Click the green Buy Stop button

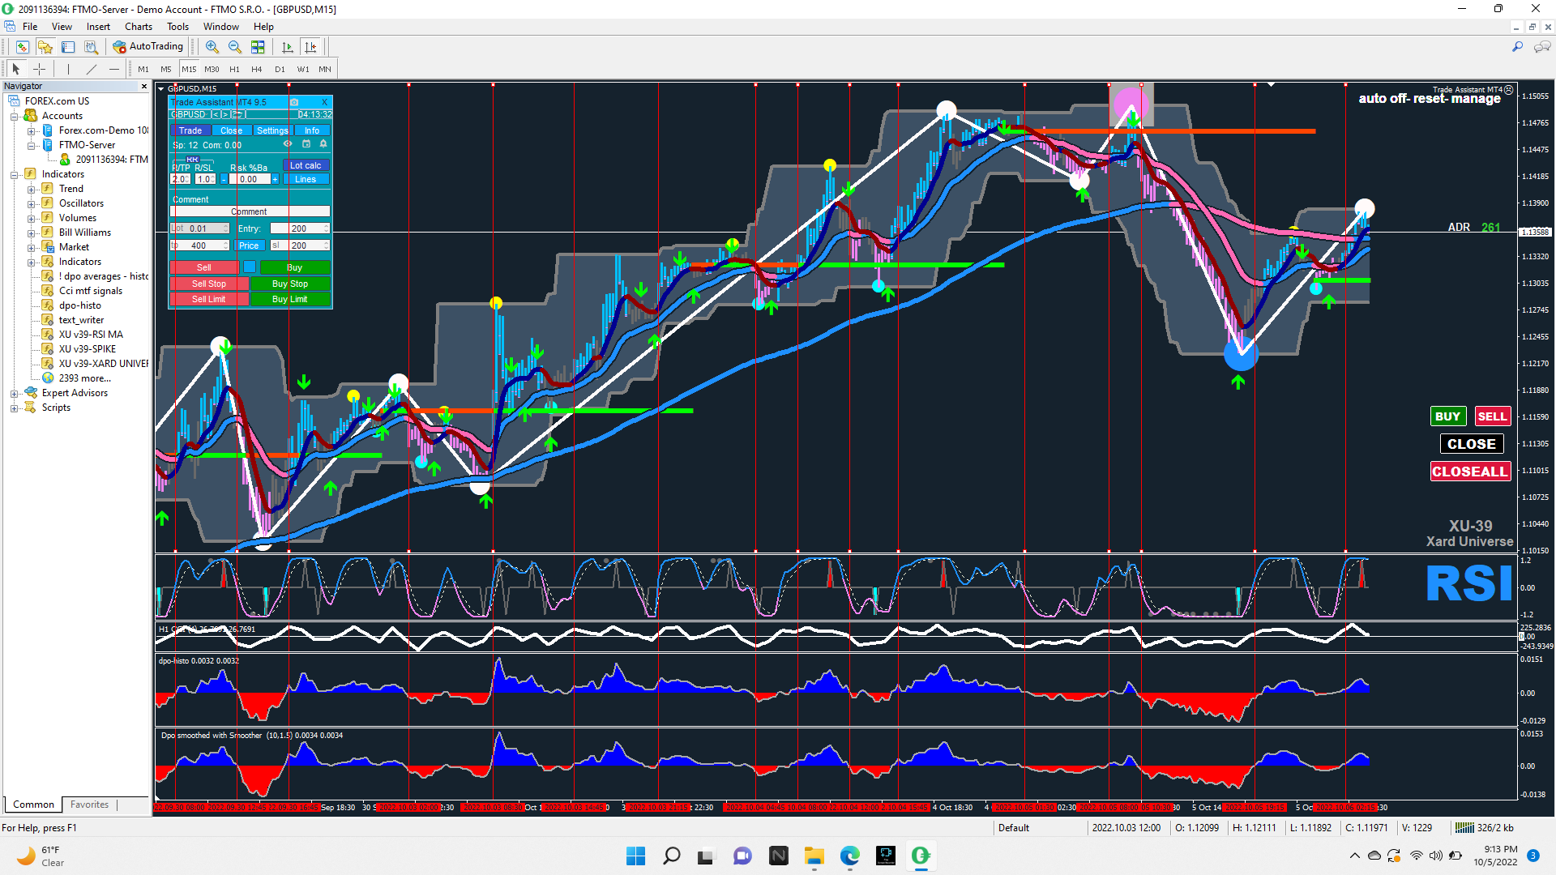290,284
